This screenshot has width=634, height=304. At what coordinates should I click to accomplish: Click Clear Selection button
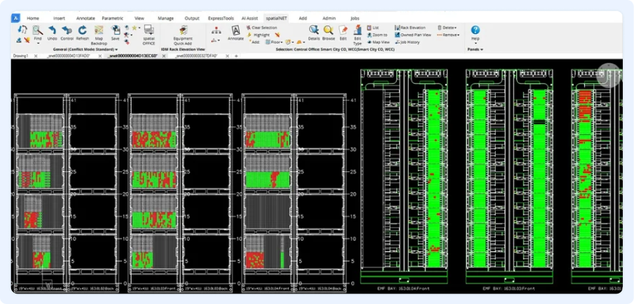(261, 27)
